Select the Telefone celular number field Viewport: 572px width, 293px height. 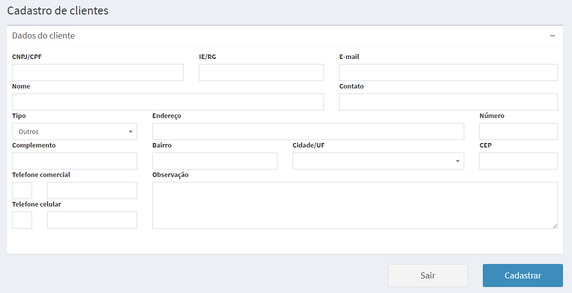click(x=92, y=220)
